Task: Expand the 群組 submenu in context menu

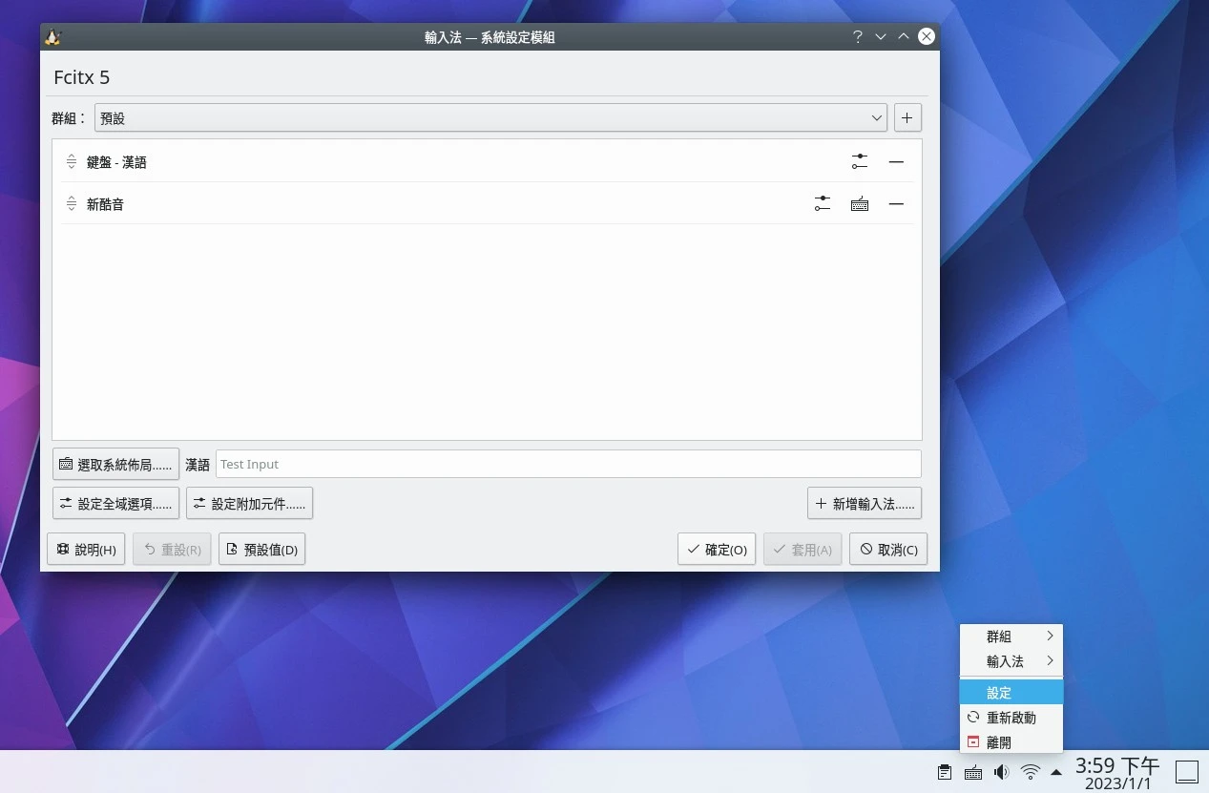Action: pos(1011,636)
